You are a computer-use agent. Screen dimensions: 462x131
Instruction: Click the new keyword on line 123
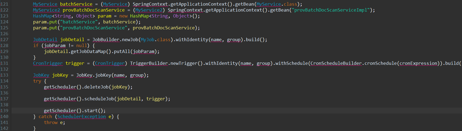click(123, 16)
